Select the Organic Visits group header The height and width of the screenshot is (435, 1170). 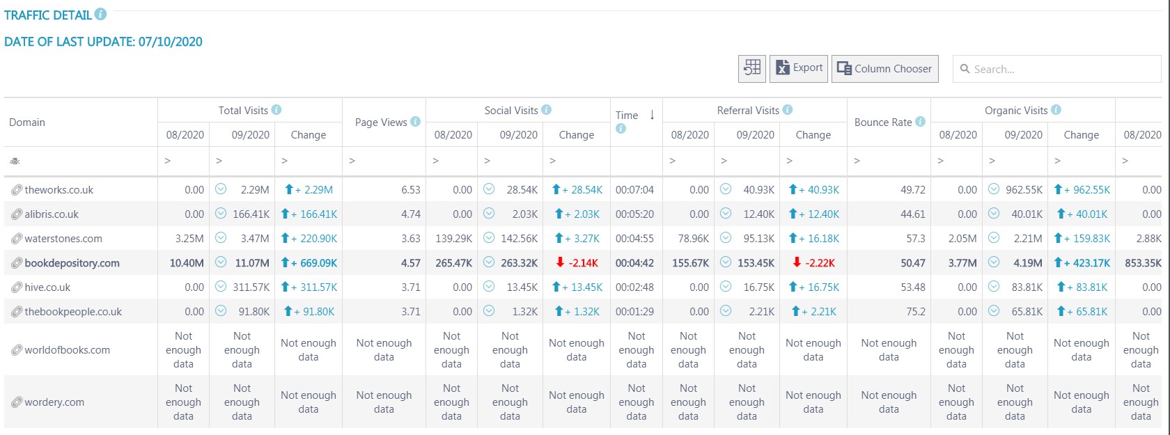tap(1016, 110)
